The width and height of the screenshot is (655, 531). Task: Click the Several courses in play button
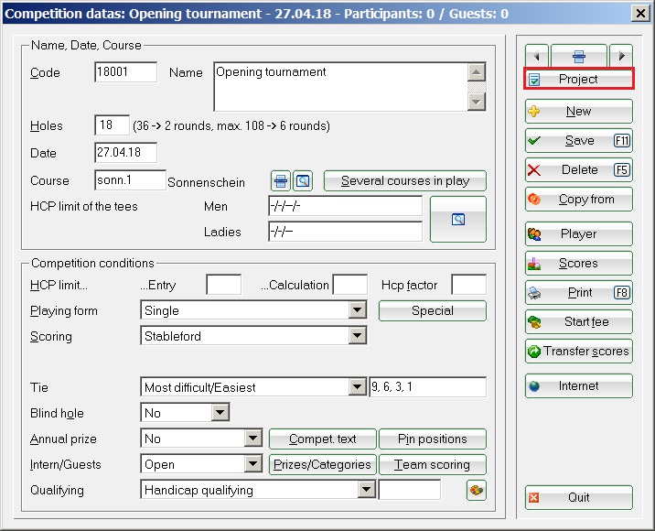(405, 181)
